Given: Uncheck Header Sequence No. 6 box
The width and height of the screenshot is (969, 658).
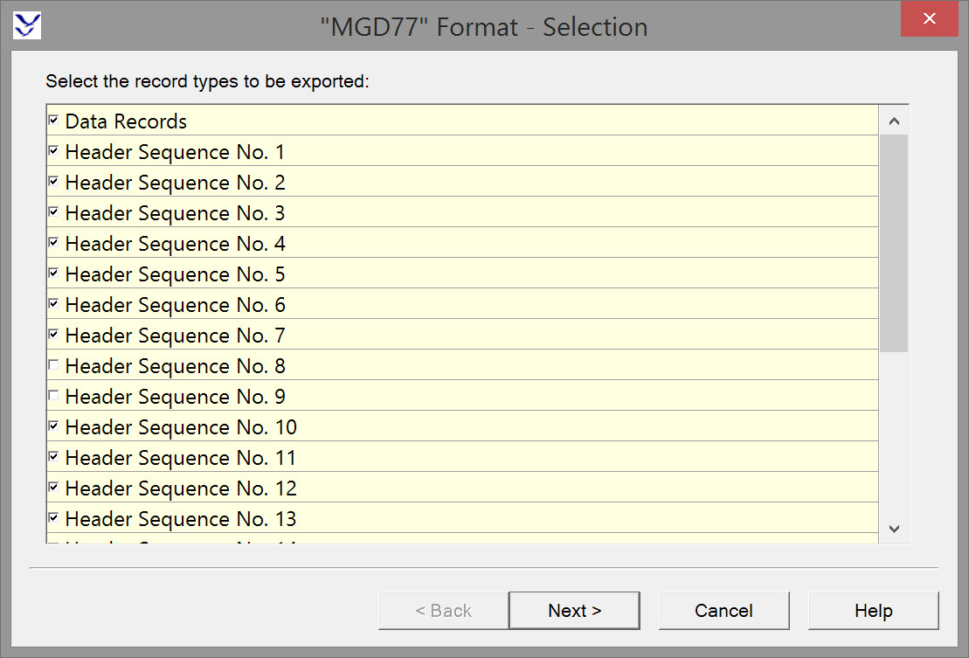Looking at the screenshot, I should point(54,303).
